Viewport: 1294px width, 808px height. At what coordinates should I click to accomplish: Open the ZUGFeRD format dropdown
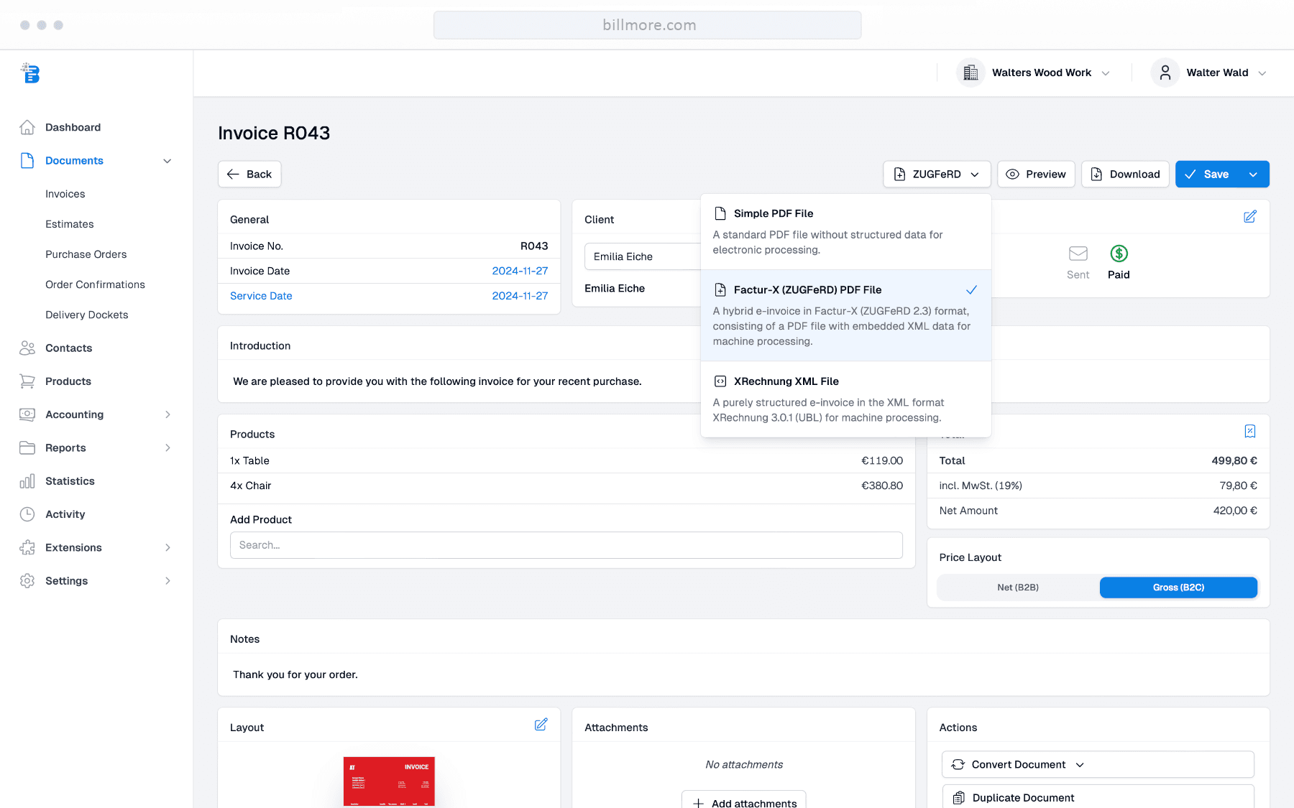pos(937,174)
